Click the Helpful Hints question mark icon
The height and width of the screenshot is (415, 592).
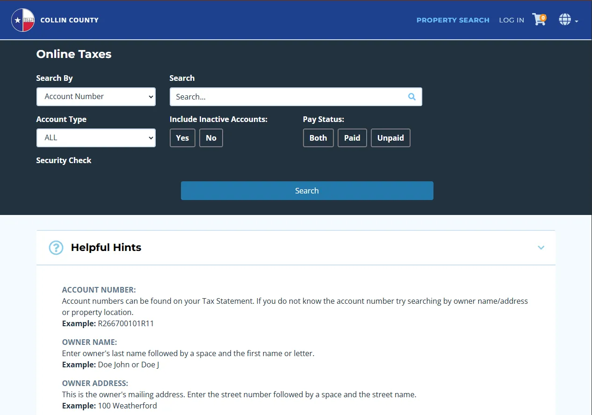pyautogui.click(x=56, y=248)
